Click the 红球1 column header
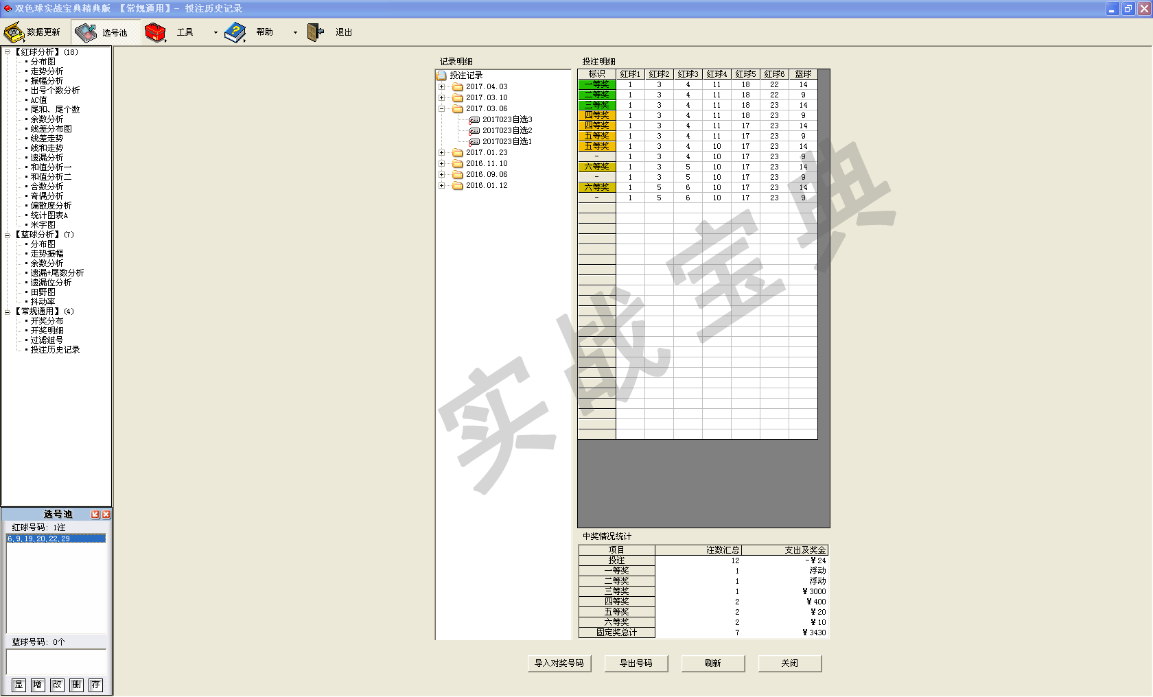The width and height of the screenshot is (1153, 697). [x=630, y=74]
